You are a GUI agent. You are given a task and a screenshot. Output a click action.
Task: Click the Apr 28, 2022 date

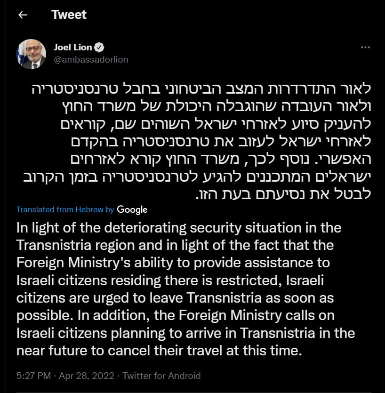(87, 376)
